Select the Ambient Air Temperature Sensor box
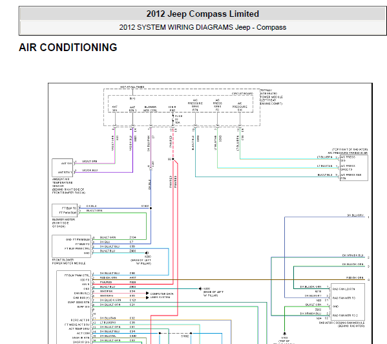This screenshot has width=387, height=344. pos(63,168)
